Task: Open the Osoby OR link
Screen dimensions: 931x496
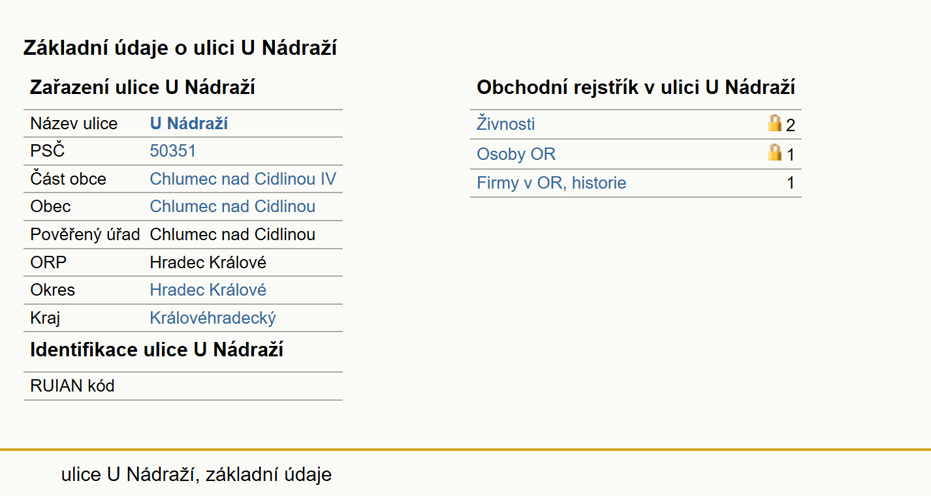Action: 516,154
